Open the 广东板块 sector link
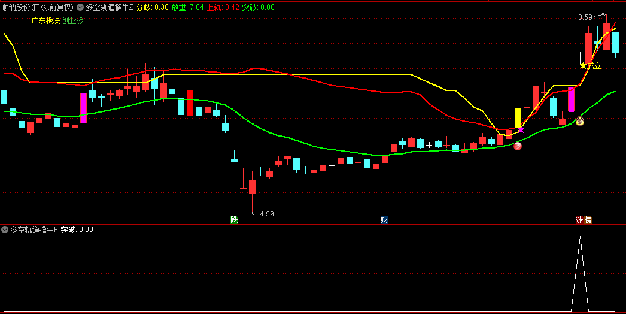 [45, 21]
